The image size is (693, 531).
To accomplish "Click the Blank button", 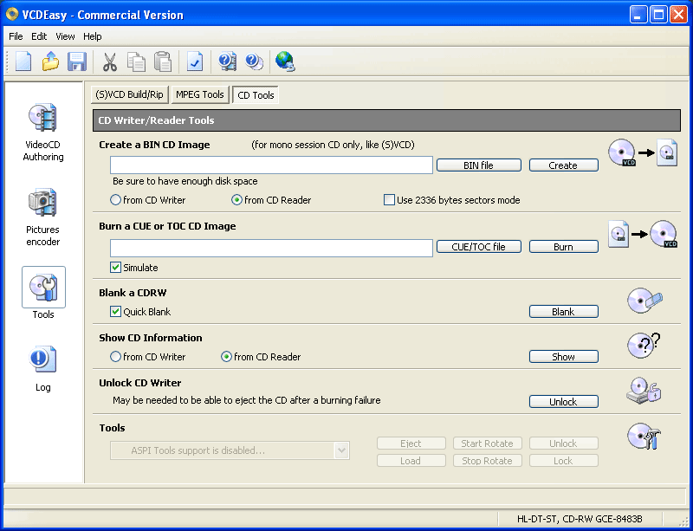I will click(564, 312).
